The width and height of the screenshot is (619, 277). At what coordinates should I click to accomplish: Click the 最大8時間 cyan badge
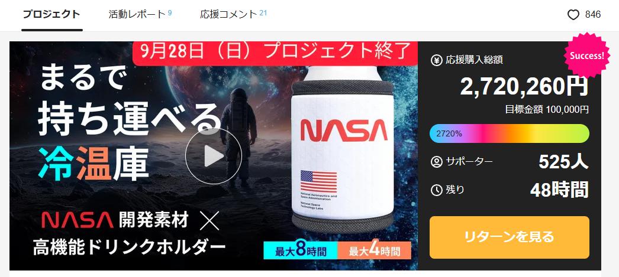(x=301, y=250)
